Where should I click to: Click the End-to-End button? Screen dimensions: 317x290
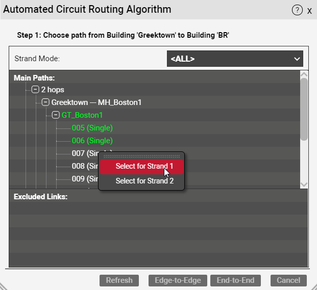tap(235, 280)
